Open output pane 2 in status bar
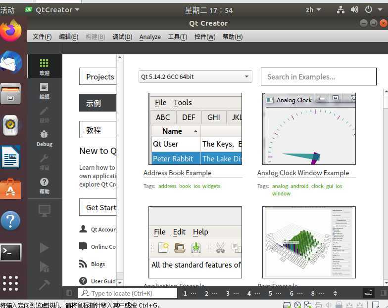 [211, 293]
